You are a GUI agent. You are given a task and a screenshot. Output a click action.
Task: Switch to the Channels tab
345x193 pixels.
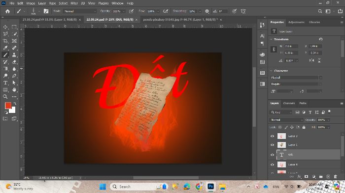(289, 103)
